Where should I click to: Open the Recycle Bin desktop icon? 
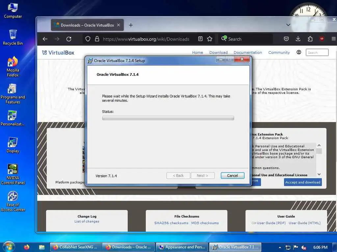pos(13,37)
